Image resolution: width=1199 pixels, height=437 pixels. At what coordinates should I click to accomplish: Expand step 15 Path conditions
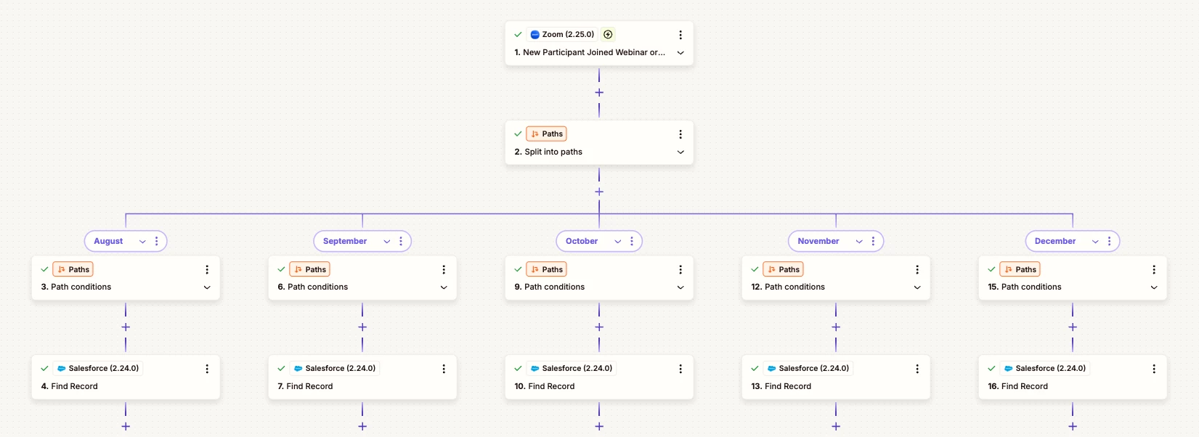point(1154,287)
